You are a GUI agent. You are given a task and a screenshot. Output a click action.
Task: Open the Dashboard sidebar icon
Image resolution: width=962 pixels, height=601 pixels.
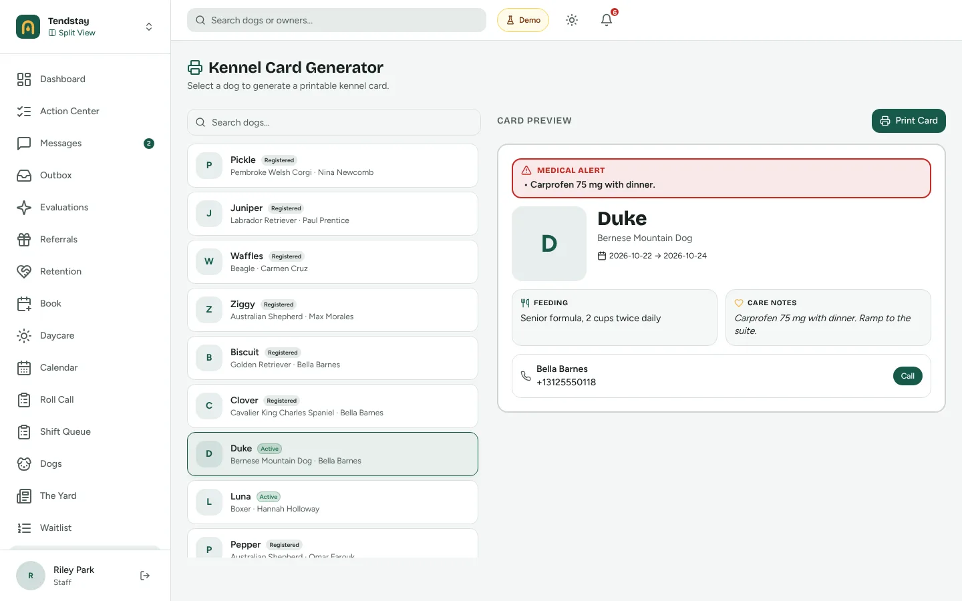click(24, 79)
